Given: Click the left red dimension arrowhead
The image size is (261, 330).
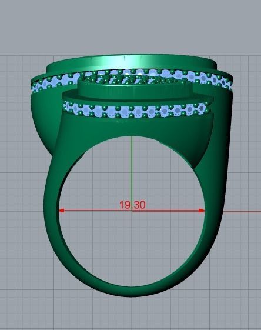Looking at the screenshot, I should (x=61, y=210).
